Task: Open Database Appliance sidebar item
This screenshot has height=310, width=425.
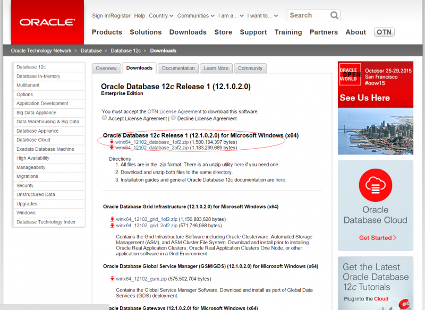Action: 49,131
